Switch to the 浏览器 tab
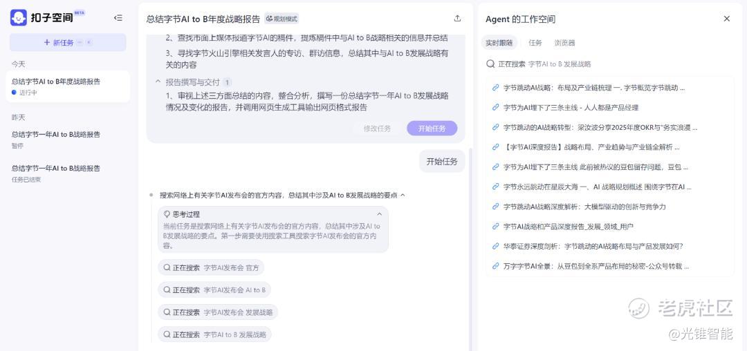 (564, 43)
